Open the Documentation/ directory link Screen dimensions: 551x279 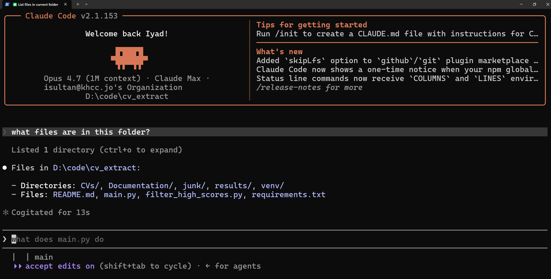(x=141, y=186)
